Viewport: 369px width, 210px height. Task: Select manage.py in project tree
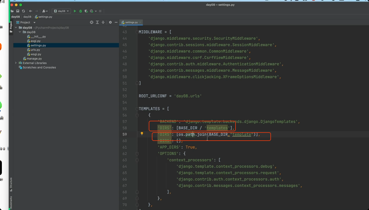(x=34, y=58)
